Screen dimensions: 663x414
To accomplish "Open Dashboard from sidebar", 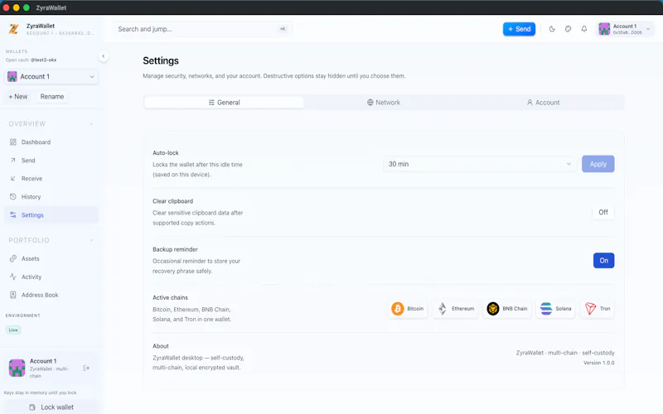I will (x=51, y=142).
